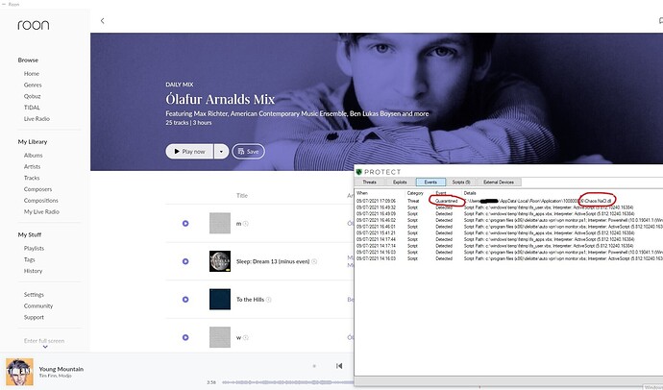Screen dimensions: 663x390
Task: Seek within the track waveform bar
Action: tap(287, 382)
